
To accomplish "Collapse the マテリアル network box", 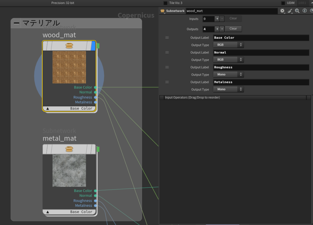I will click(x=17, y=23).
